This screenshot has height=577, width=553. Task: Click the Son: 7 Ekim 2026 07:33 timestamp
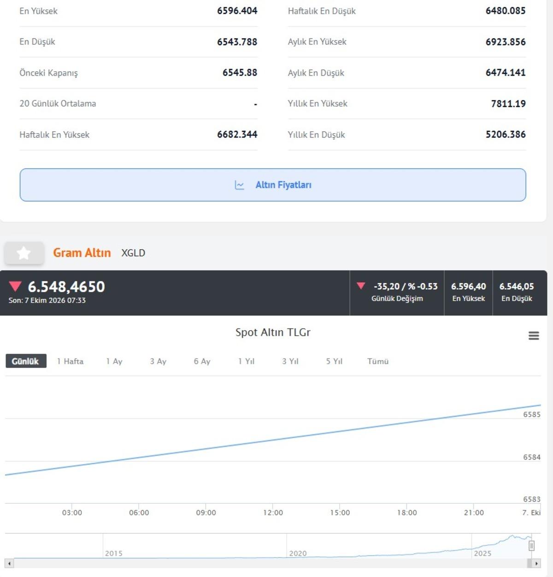click(47, 300)
